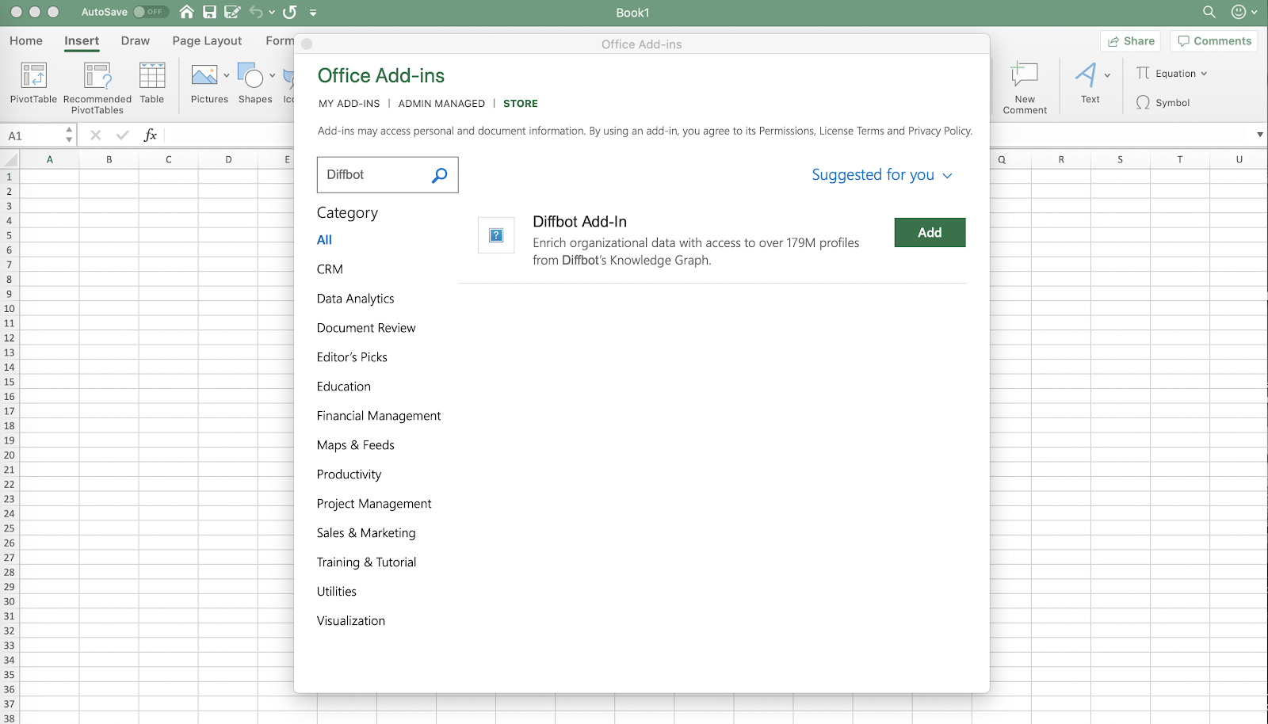
Task: Select the Data Analytics category
Action: (x=355, y=299)
